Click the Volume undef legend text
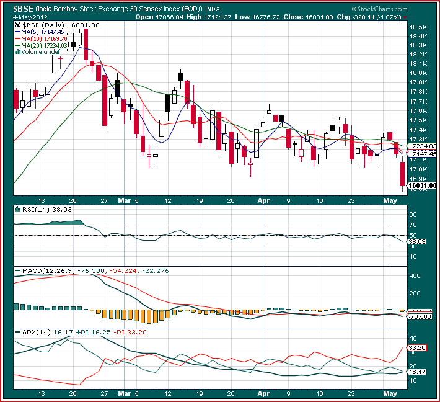This screenshot has height=402, width=440. point(41,52)
